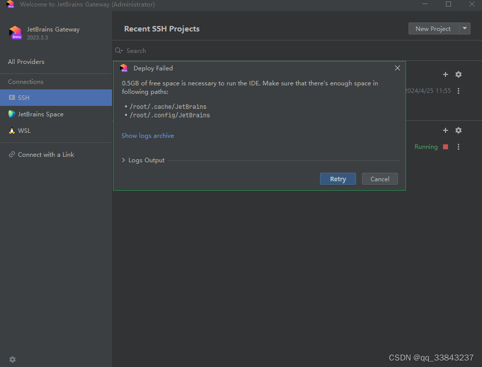Open gear settings of first host
The image size is (482, 367).
(458, 74)
